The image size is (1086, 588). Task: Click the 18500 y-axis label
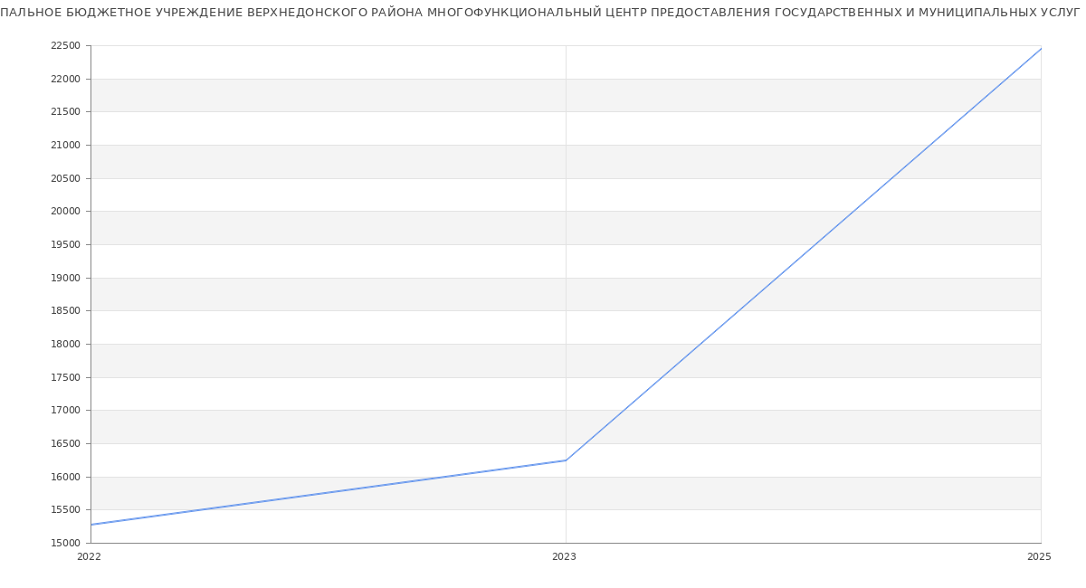[65, 311]
